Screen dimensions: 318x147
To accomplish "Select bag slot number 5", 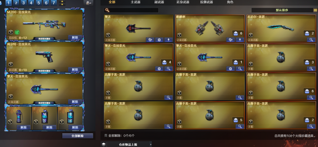I will point(39,3).
